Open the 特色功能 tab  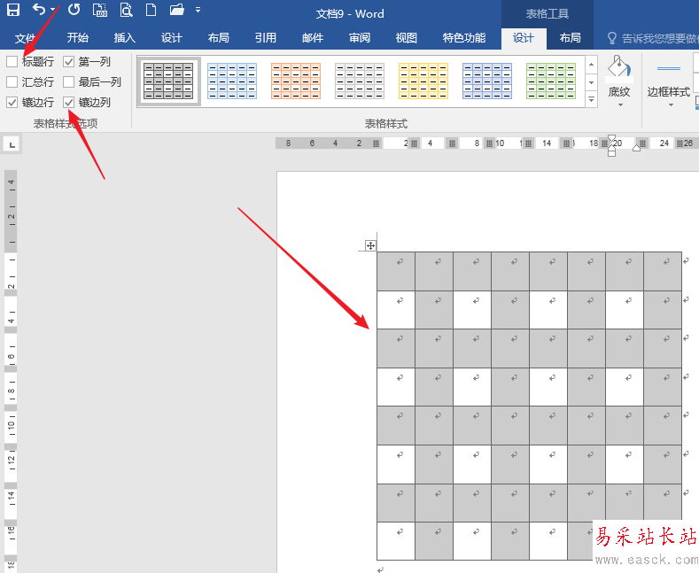[x=464, y=38]
